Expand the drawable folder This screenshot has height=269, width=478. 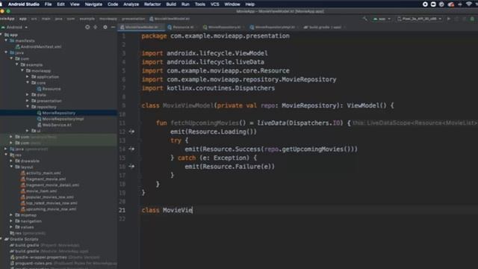click(x=12, y=161)
